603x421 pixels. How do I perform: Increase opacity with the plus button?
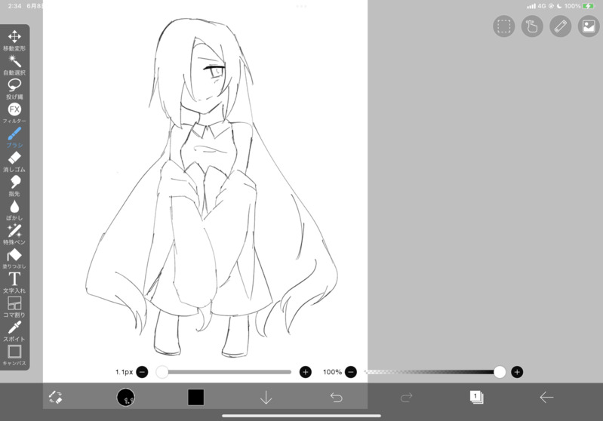tap(517, 372)
